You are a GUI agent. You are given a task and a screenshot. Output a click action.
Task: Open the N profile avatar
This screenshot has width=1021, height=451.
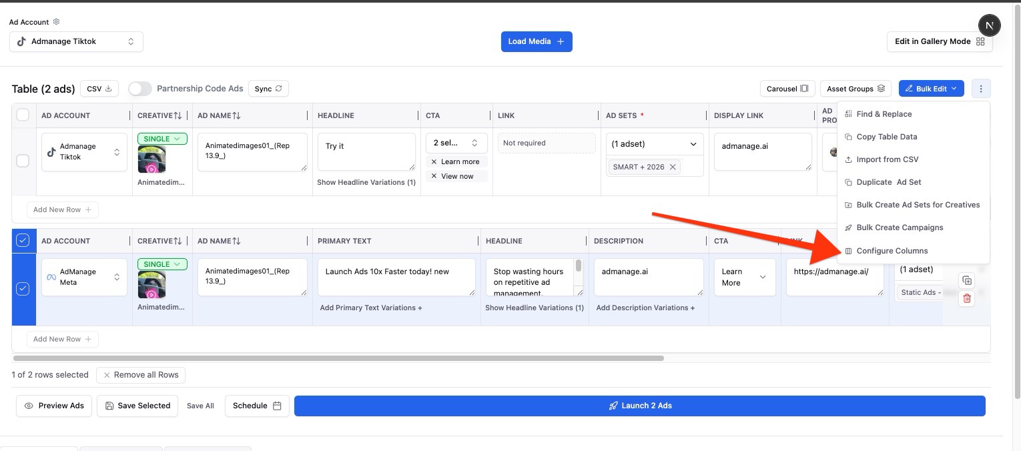pyautogui.click(x=990, y=25)
